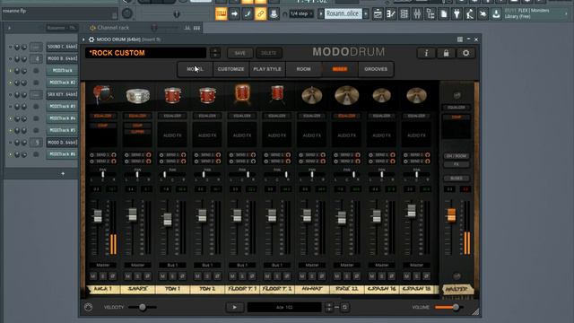Add a channel with the plus button in Channel rack
This screenshot has width=574, height=323.
[63, 173]
